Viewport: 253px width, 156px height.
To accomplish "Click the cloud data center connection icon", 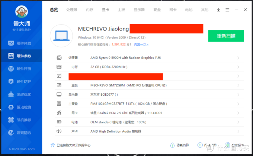I will [52, 145].
